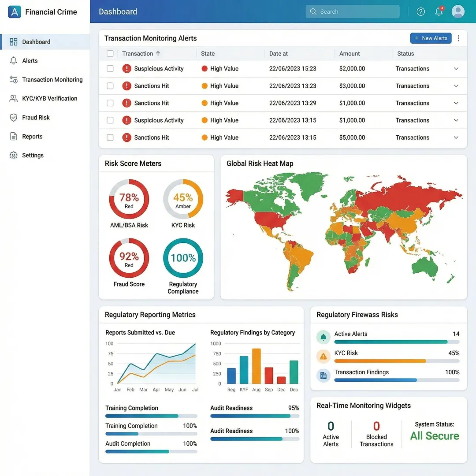476x476 pixels.
Task: Click the New Alerts button
Action: [x=431, y=38]
